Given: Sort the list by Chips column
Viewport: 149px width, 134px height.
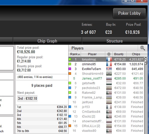Looking at the screenshot, I should pos(136,54).
